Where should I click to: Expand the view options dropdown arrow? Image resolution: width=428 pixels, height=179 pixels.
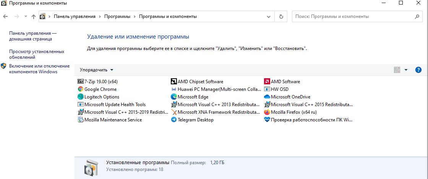click(x=406, y=70)
